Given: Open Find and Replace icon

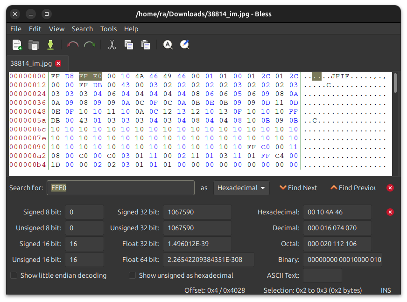Looking at the screenshot, I should click(x=185, y=45).
